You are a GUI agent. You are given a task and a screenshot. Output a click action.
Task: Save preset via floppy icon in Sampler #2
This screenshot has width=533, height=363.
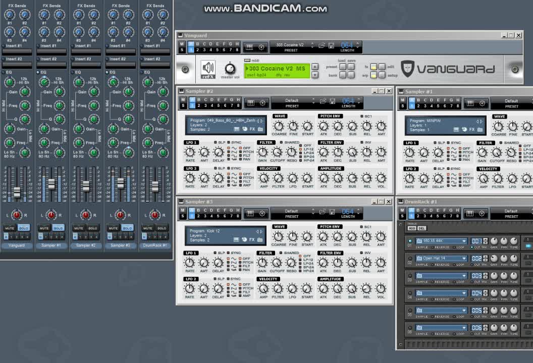click(333, 101)
